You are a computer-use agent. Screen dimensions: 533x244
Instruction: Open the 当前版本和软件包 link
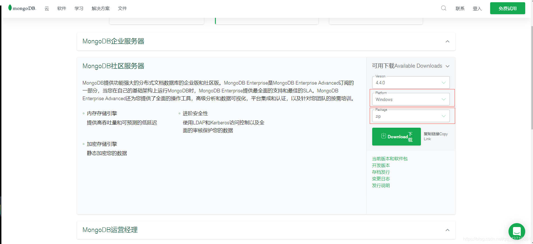point(390,159)
